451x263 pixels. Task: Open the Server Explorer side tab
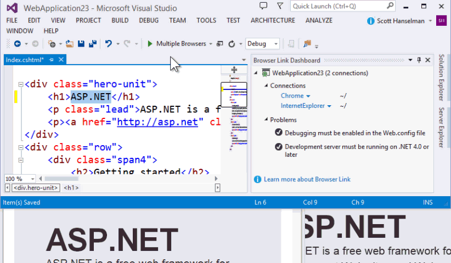441,128
